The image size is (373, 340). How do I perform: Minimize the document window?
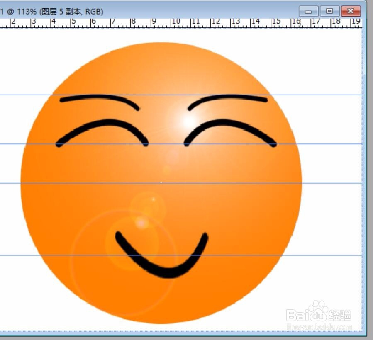308,12
